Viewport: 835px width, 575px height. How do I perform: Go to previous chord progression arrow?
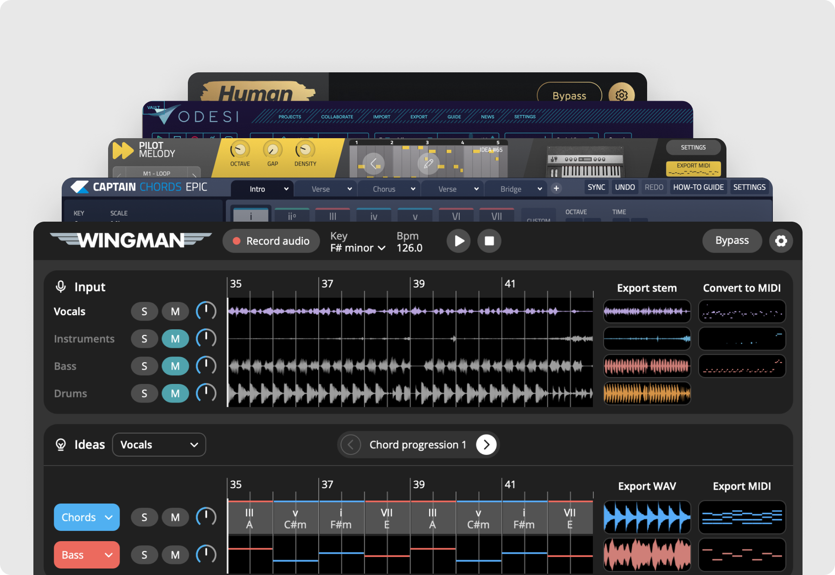point(351,445)
